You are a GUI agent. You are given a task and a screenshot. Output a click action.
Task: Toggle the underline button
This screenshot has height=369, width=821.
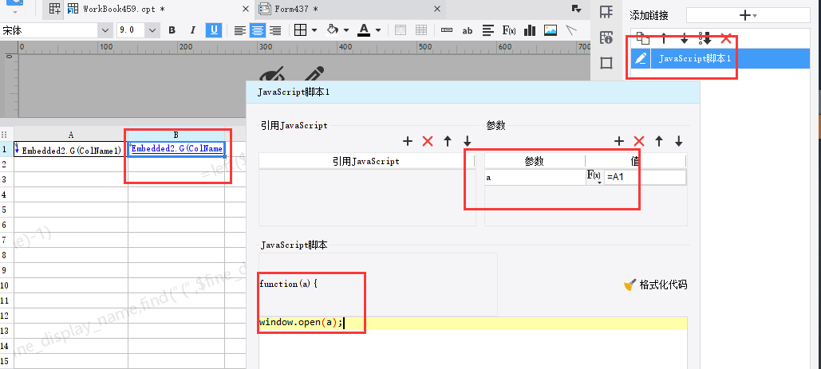[x=213, y=30]
